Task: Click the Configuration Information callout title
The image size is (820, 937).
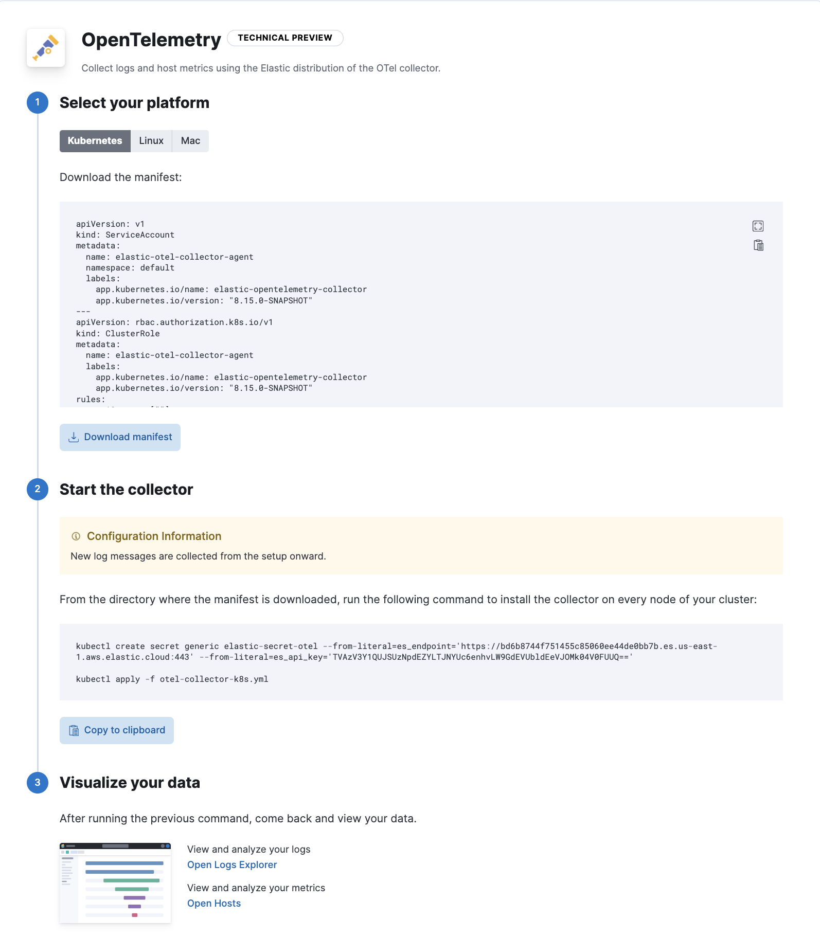Action: (154, 536)
